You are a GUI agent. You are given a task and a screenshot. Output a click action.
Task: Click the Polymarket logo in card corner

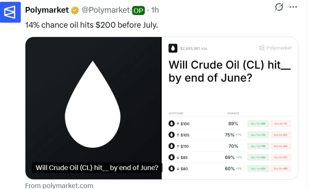click(275, 48)
